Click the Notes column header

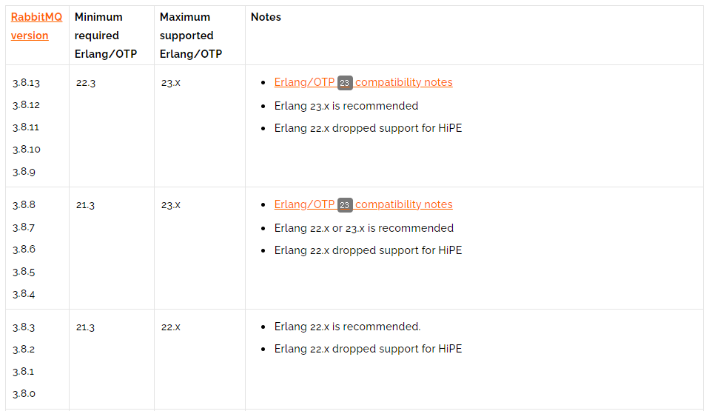[266, 17]
